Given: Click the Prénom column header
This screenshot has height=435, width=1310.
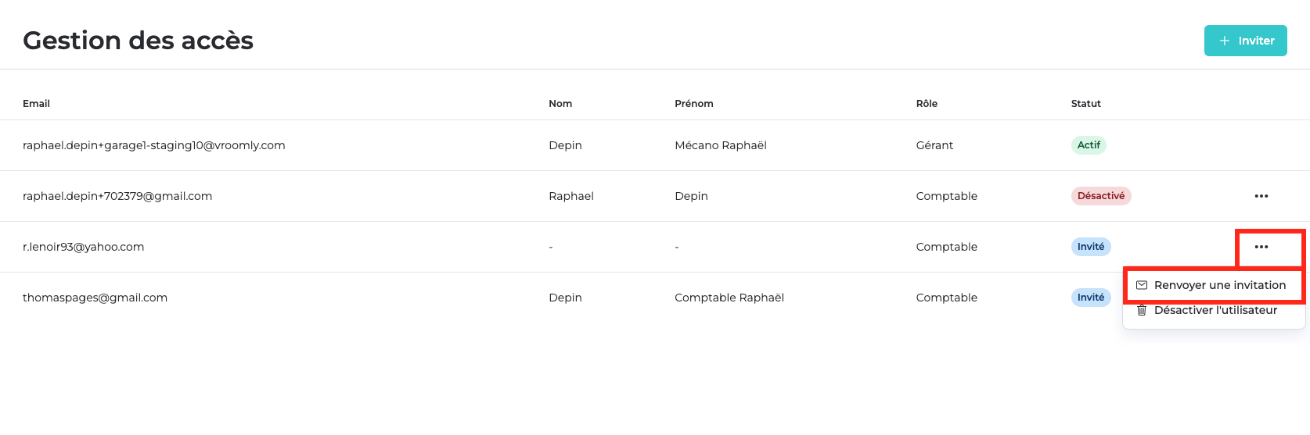Looking at the screenshot, I should coord(694,103).
